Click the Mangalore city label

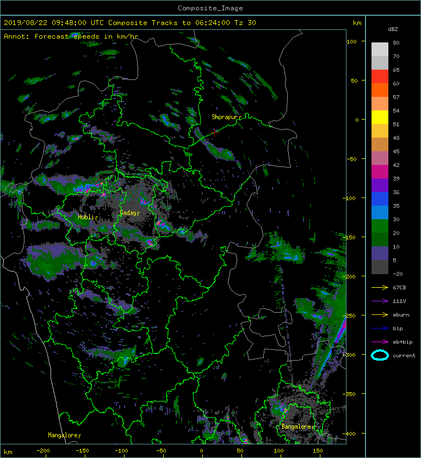[64, 436]
